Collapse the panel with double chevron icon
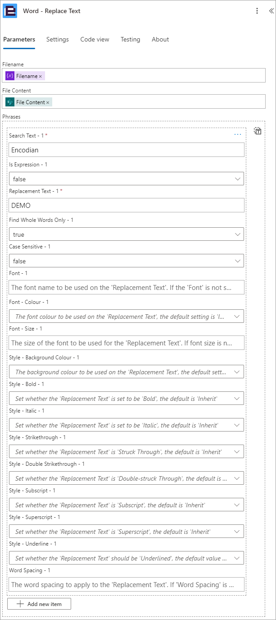Image resolution: width=276 pixels, height=620 pixels. click(271, 11)
